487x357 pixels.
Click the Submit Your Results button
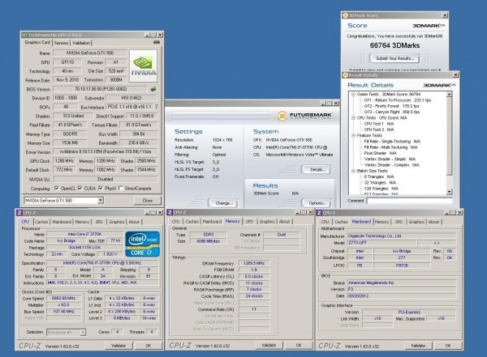[x=394, y=58]
